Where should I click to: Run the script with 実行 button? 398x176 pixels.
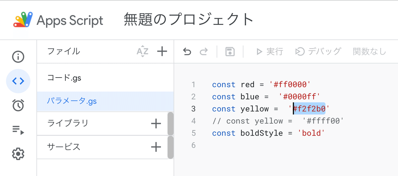[269, 52]
